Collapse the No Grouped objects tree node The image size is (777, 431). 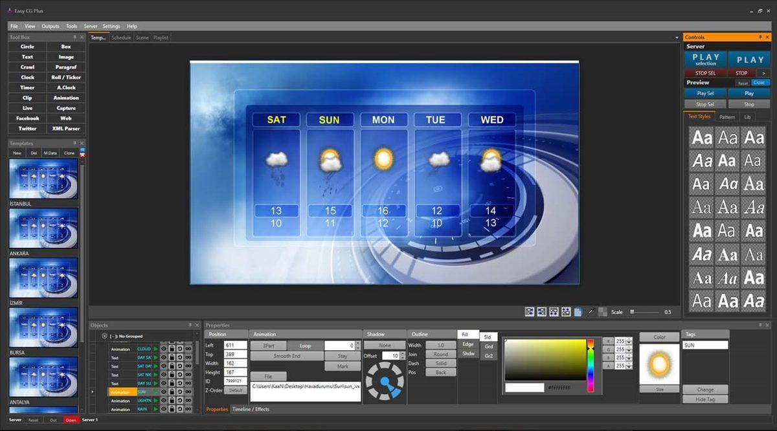click(x=104, y=336)
